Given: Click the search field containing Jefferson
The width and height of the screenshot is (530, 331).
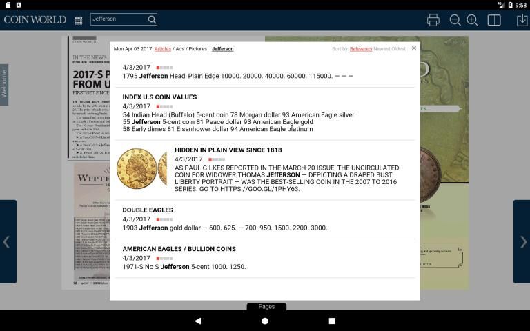Looking at the screenshot, I should [117, 19].
